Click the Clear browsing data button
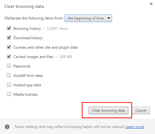The height and width of the screenshot is (134, 155). 108,110
